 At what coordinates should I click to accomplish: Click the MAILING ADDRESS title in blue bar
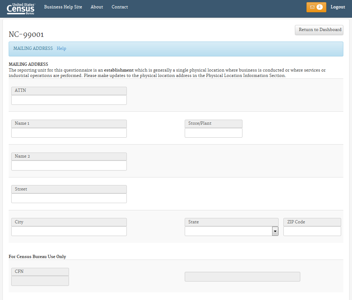[33, 48]
